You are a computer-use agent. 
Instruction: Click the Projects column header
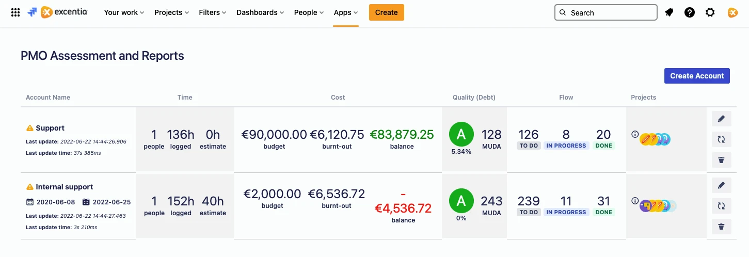pos(643,97)
